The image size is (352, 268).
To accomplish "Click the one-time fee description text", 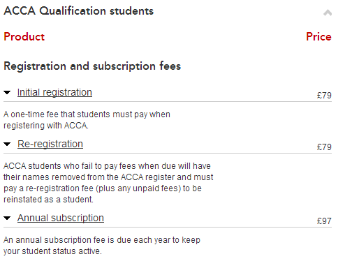I will (87, 120).
